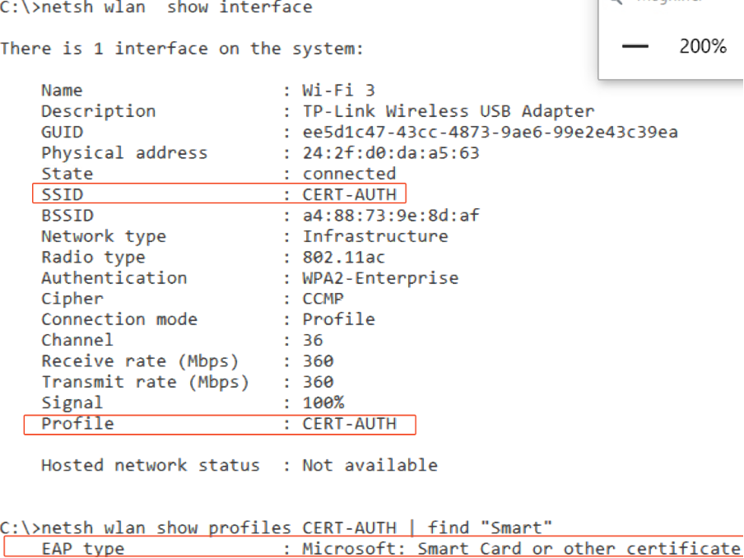Click the CERT-AUTH value in SSID row

(x=349, y=194)
